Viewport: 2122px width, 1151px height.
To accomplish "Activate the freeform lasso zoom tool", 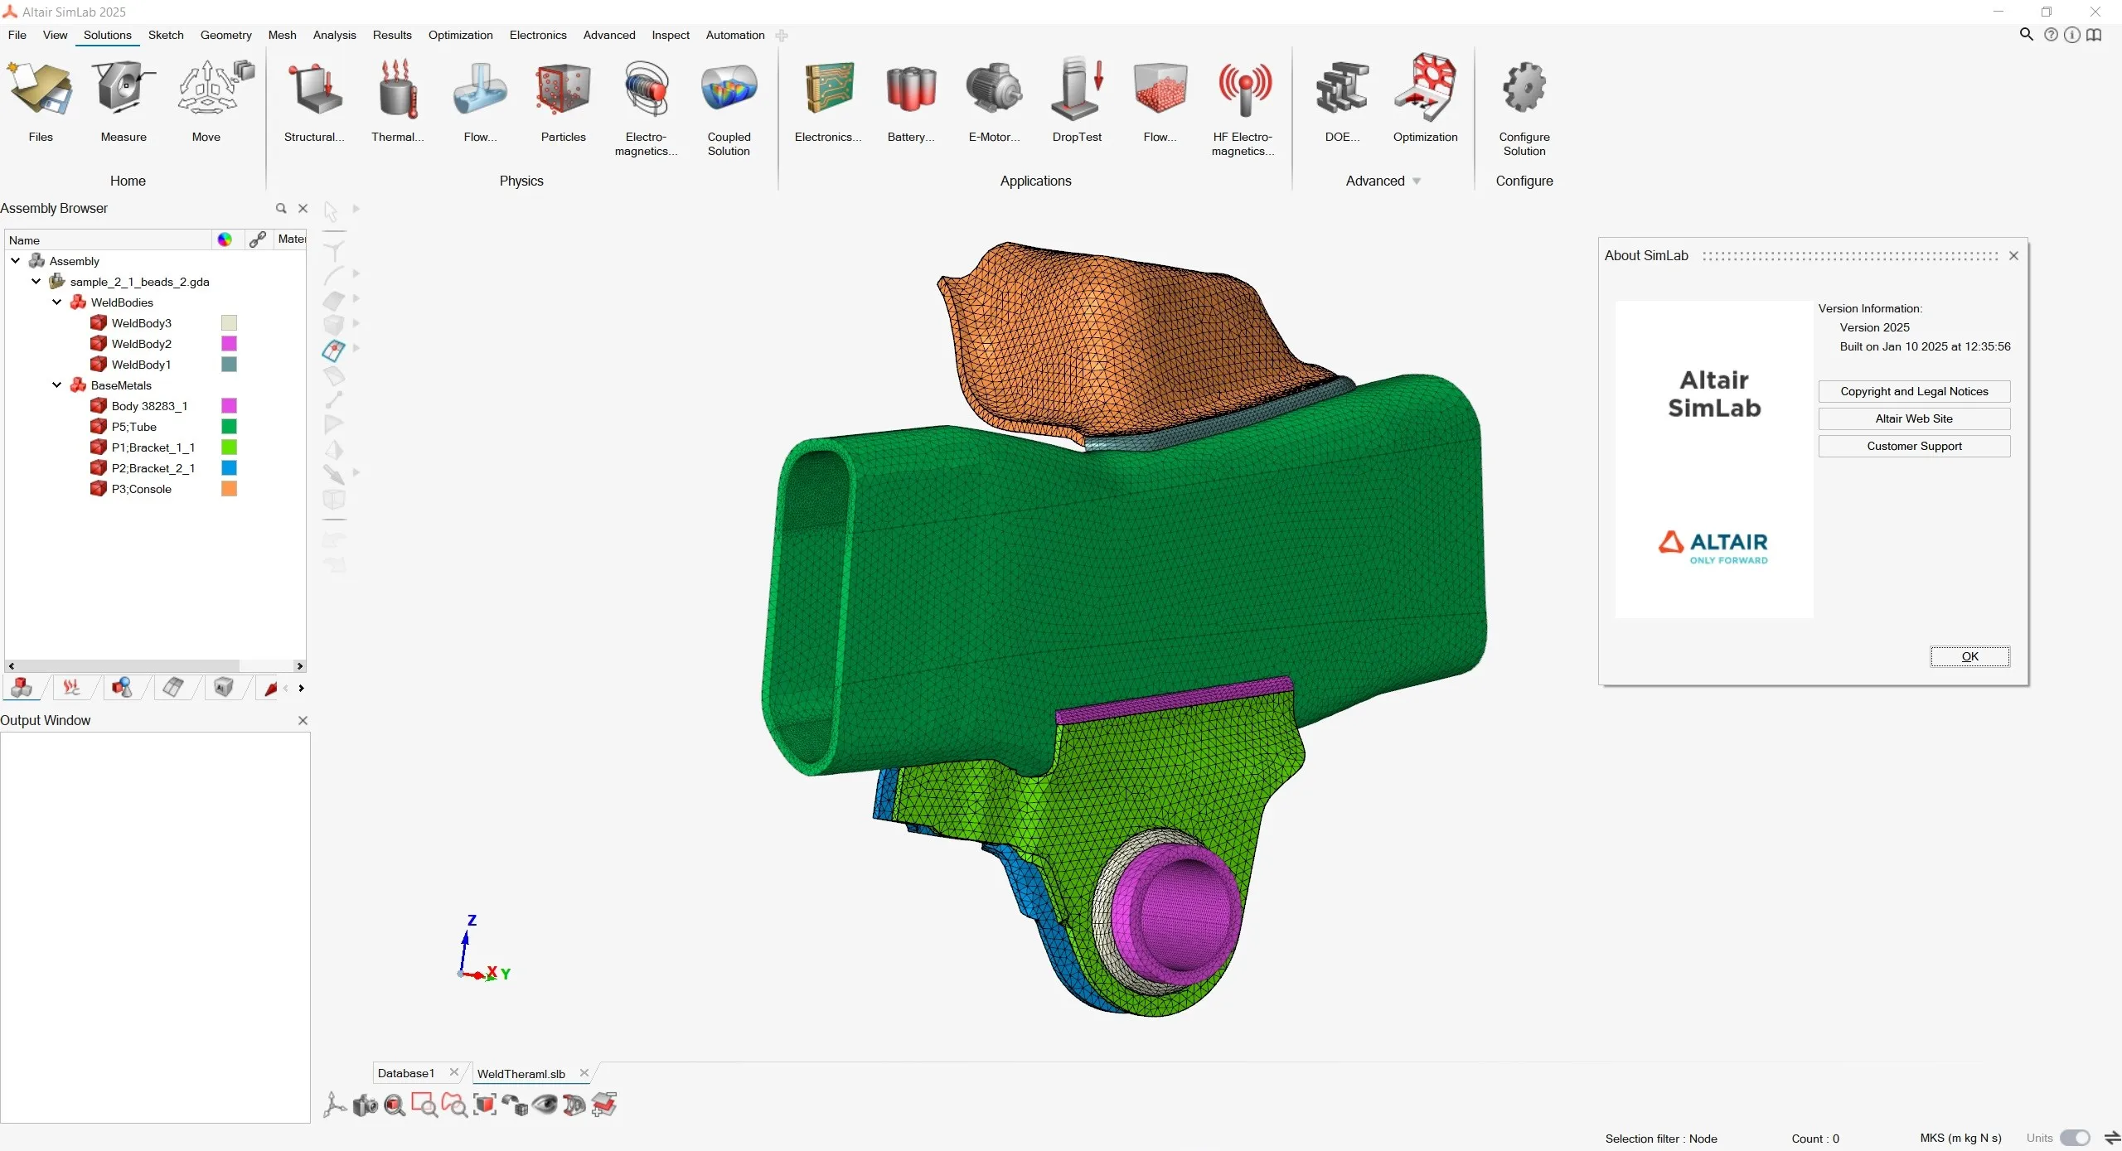I will (x=454, y=1105).
